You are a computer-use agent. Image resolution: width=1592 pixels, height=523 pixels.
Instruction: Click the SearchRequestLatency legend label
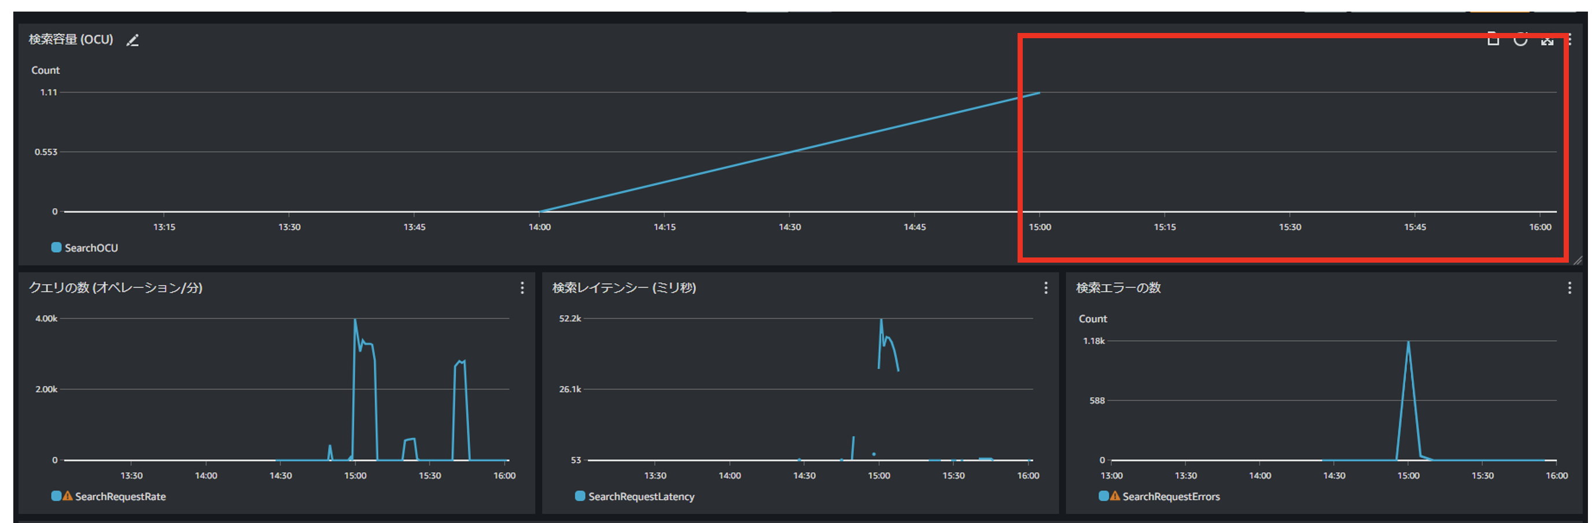pos(641,496)
